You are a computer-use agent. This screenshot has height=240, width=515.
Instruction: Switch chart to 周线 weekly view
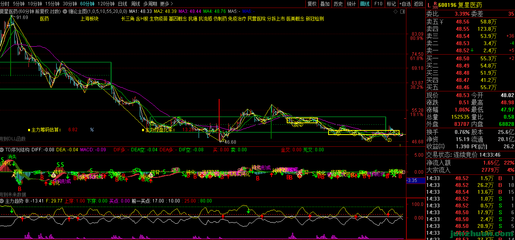tap(136, 4)
